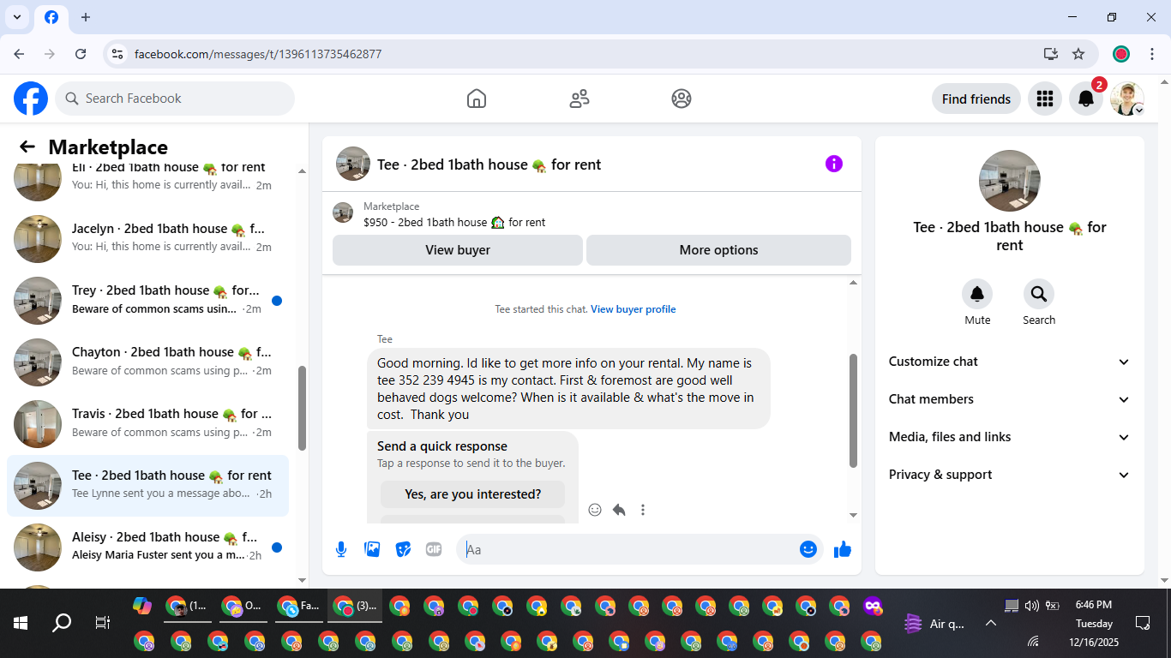Choose a GIF from the composer
1171x658 pixels.
click(x=434, y=549)
